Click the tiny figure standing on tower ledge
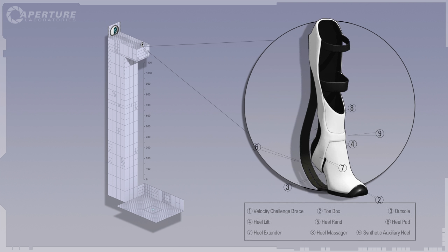Screen dimensions: 448x252 (x=142, y=44)
